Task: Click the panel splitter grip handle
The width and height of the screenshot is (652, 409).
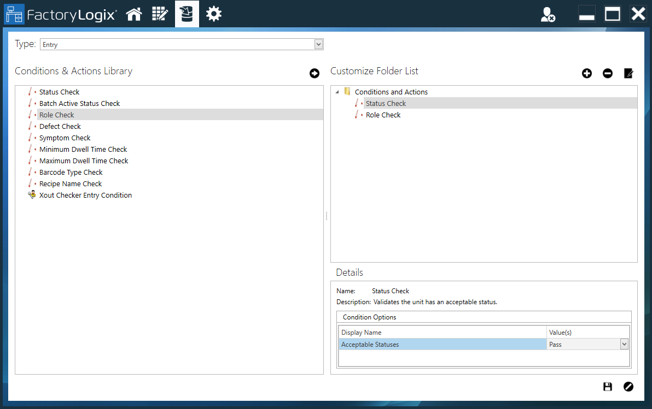Action: coord(327,216)
